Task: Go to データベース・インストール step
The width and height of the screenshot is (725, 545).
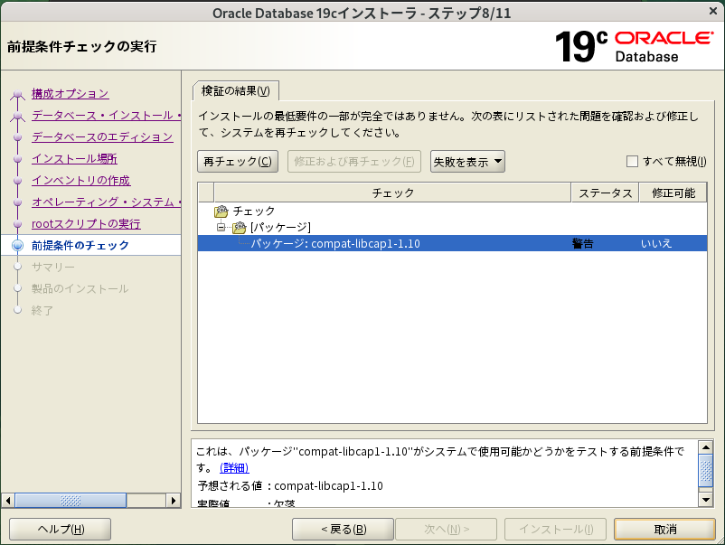Action: click(x=107, y=116)
